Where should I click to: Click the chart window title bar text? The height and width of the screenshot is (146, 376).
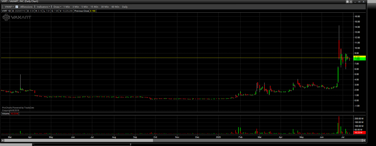point(19,1)
